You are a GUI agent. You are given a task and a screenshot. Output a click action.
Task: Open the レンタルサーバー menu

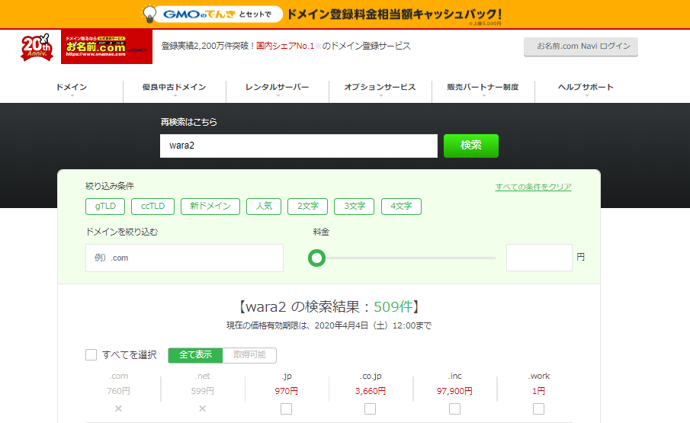(278, 87)
